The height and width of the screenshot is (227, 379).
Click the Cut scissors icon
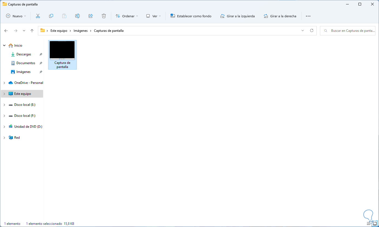(38, 16)
